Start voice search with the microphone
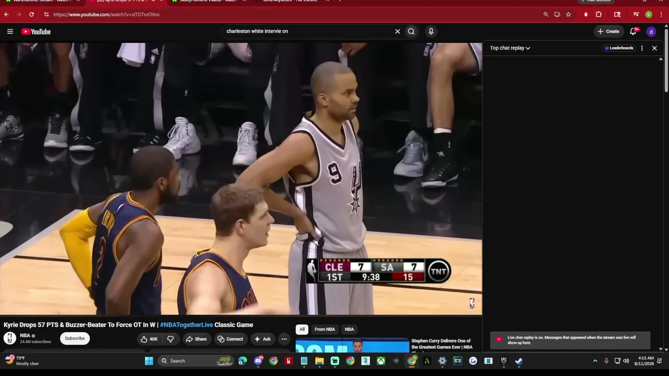 [431, 31]
